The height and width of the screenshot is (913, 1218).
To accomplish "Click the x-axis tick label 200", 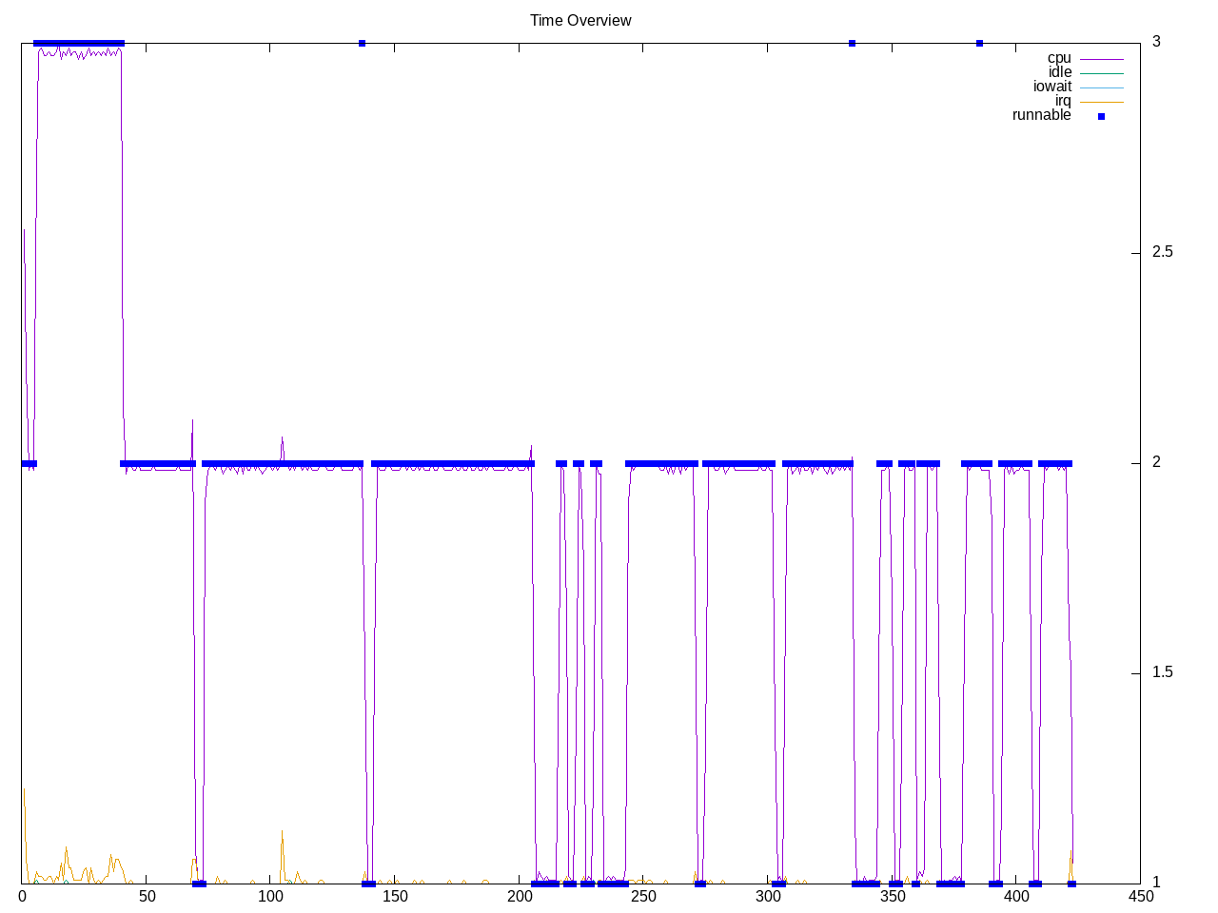I will (520, 896).
